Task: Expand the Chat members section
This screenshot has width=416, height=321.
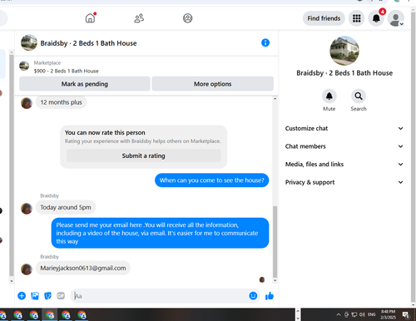Action: tap(344, 146)
